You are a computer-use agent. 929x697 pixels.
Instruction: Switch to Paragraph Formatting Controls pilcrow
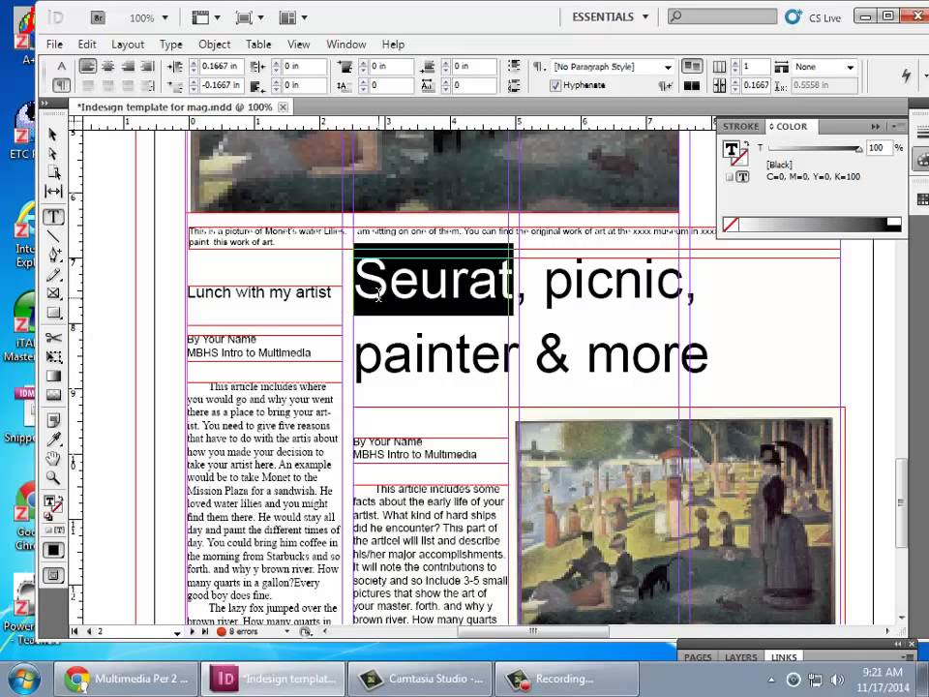point(61,85)
